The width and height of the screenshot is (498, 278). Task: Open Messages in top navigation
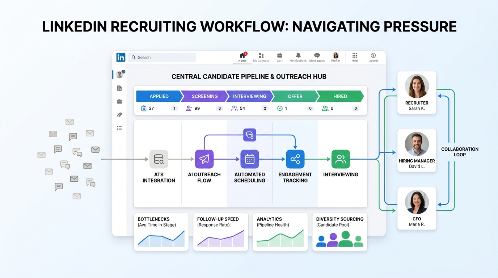[x=317, y=57]
